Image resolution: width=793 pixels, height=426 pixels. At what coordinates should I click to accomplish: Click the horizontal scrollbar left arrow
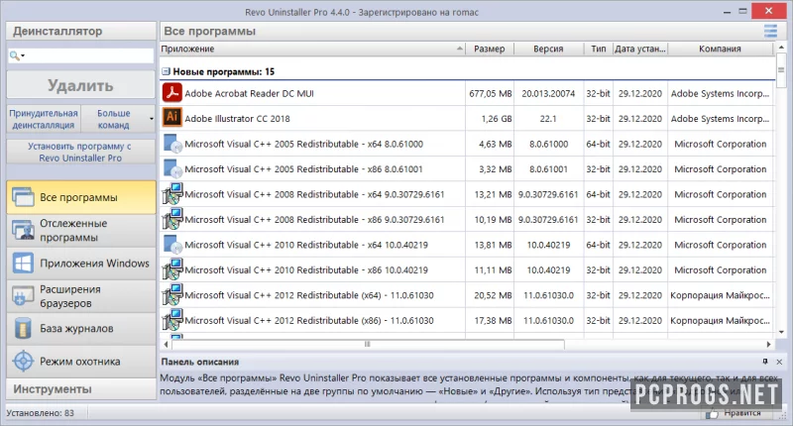click(166, 344)
